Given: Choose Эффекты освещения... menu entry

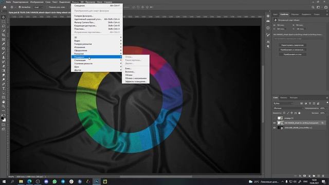Looking at the screenshot, I should (136, 81).
